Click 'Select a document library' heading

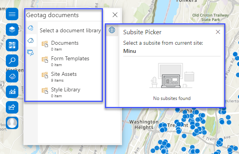70,30
